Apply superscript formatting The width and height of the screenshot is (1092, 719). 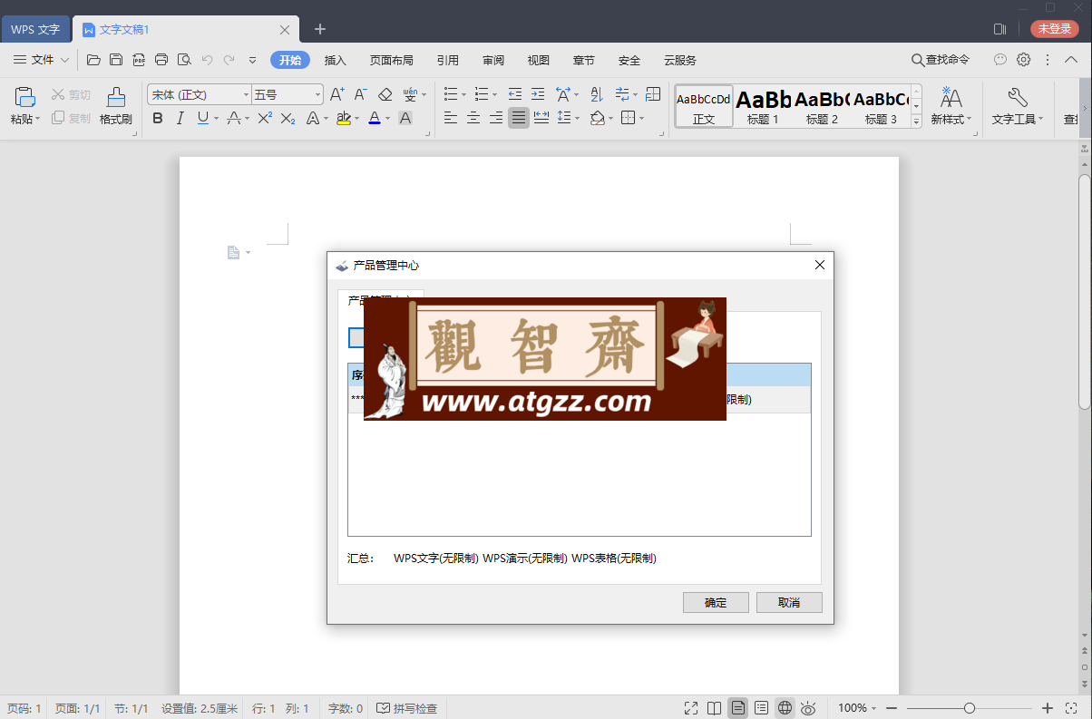[x=265, y=118]
